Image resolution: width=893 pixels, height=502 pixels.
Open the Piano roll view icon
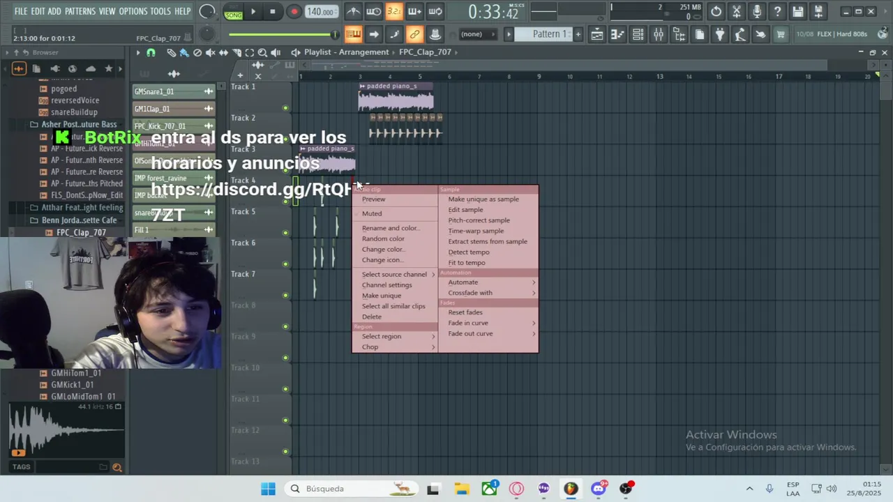tap(617, 34)
